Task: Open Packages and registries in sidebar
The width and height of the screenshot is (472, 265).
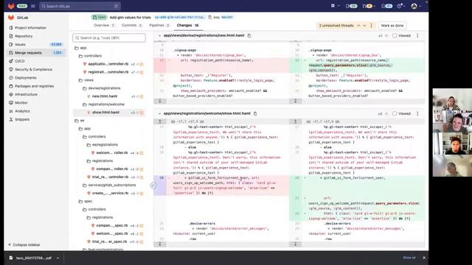Action: click(x=35, y=86)
